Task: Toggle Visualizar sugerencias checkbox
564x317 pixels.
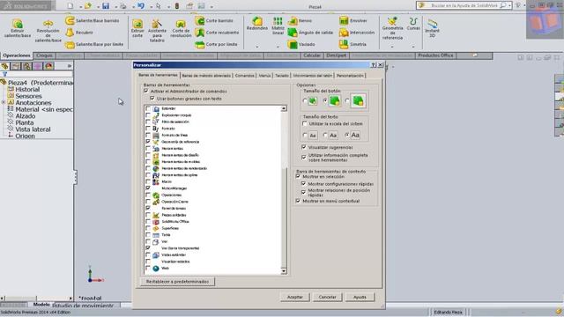Action: 304,147
